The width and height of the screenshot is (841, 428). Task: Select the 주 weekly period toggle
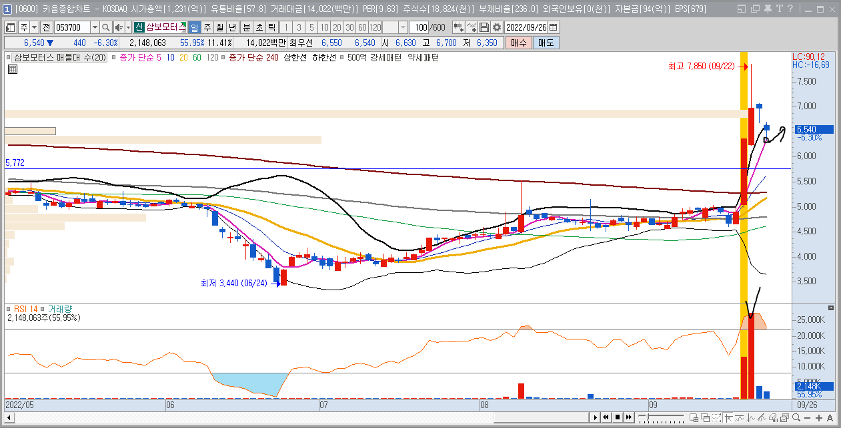207,27
